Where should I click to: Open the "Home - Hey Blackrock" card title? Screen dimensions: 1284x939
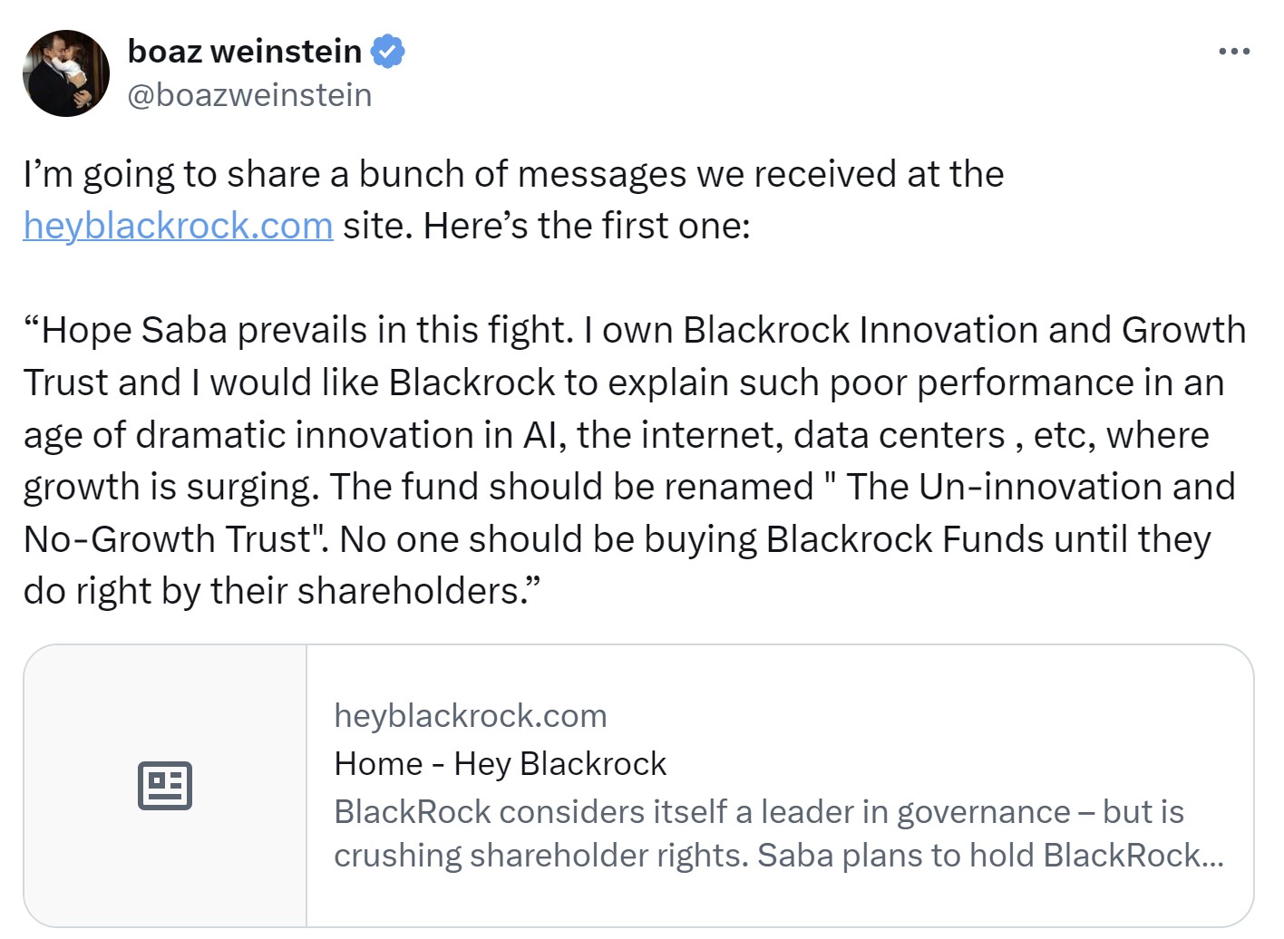pos(500,764)
